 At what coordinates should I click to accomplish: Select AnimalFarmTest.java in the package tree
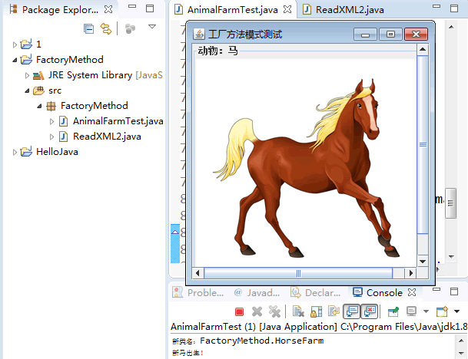point(117,121)
